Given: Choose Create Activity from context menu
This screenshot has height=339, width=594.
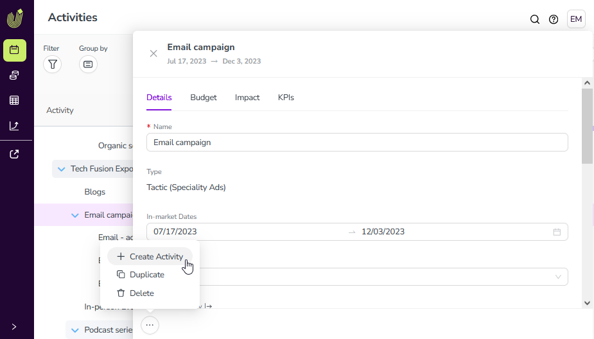Looking at the screenshot, I should click(x=150, y=256).
